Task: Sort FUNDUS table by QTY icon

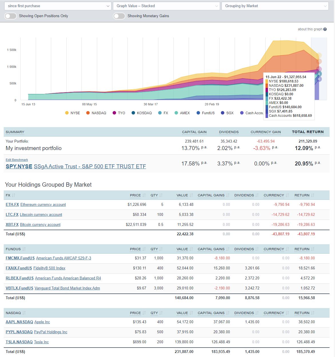Action: tap(161, 249)
